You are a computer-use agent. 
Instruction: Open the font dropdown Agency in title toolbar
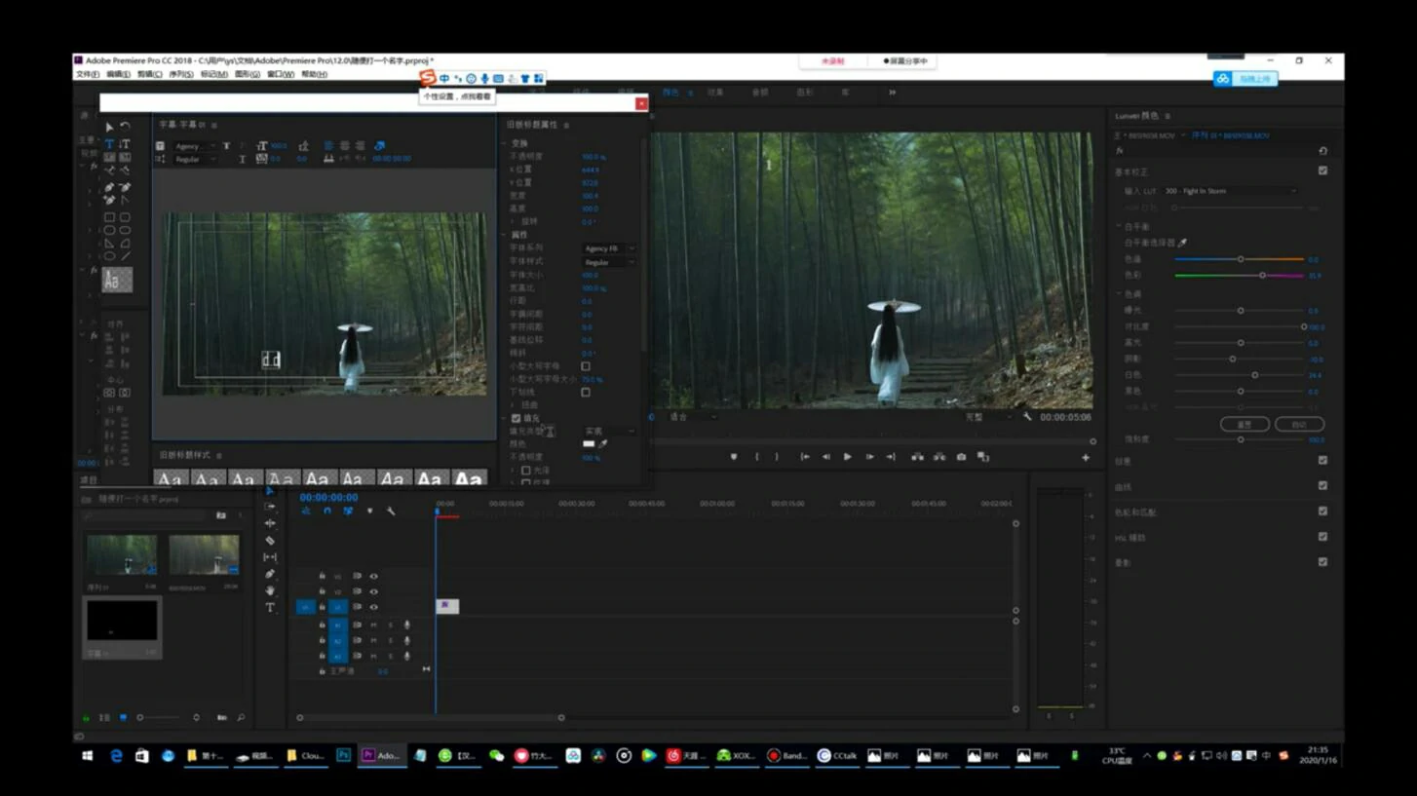point(195,146)
